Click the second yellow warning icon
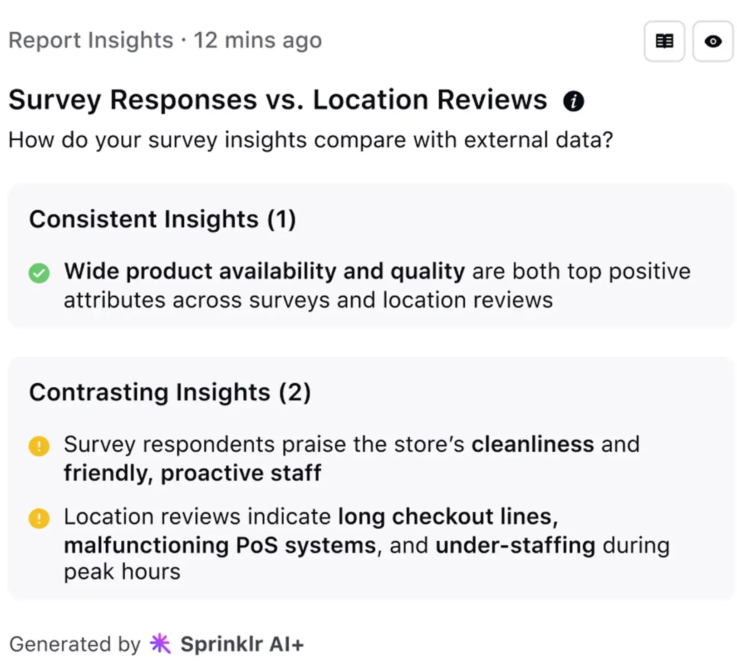The image size is (737, 662). (40, 518)
